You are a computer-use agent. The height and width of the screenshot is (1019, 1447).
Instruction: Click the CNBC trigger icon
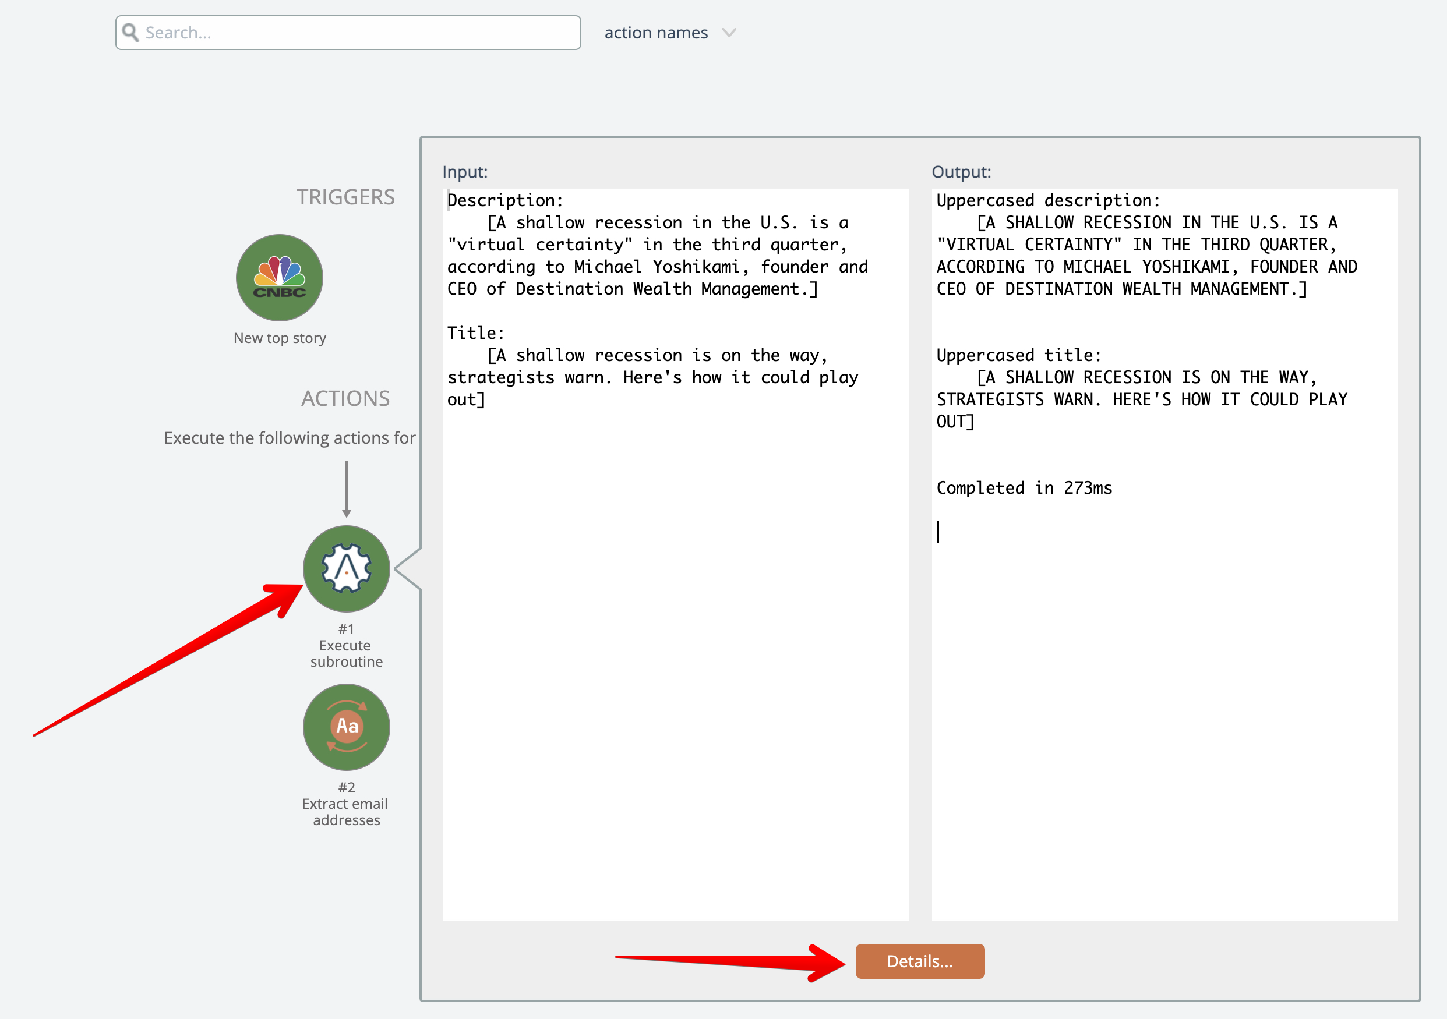pos(279,278)
